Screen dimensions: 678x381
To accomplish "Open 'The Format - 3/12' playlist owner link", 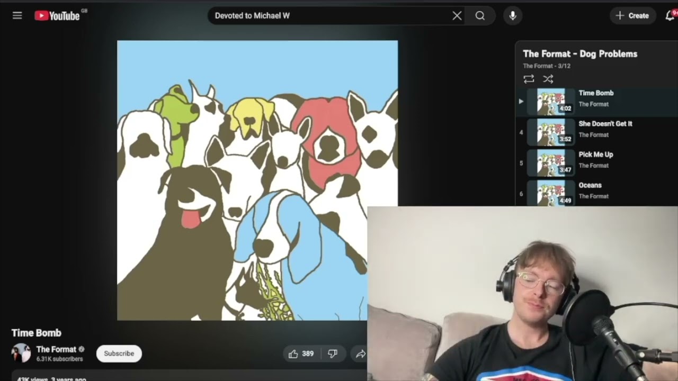I will click(x=547, y=66).
